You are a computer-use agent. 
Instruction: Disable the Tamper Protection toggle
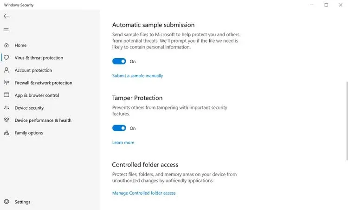[x=119, y=128]
